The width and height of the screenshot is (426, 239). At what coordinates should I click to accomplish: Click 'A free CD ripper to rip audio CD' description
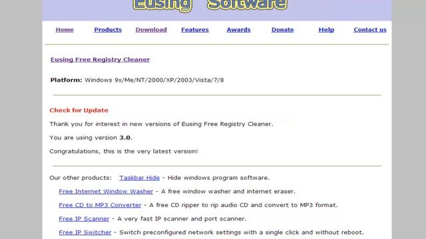pos(244,205)
